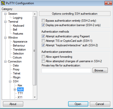Screen dimensions: 113x109
Task: Select Connection category
Action: pyautogui.click(x=15, y=61)
